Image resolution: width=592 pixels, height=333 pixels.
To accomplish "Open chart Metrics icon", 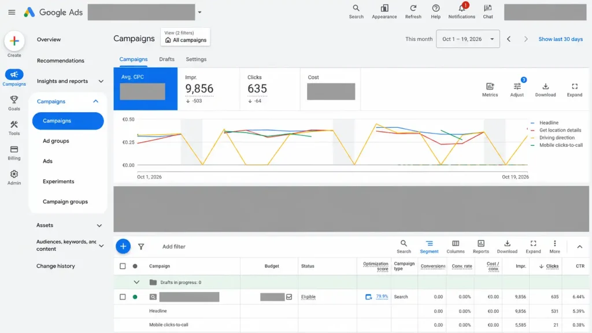I will [490, 87].
